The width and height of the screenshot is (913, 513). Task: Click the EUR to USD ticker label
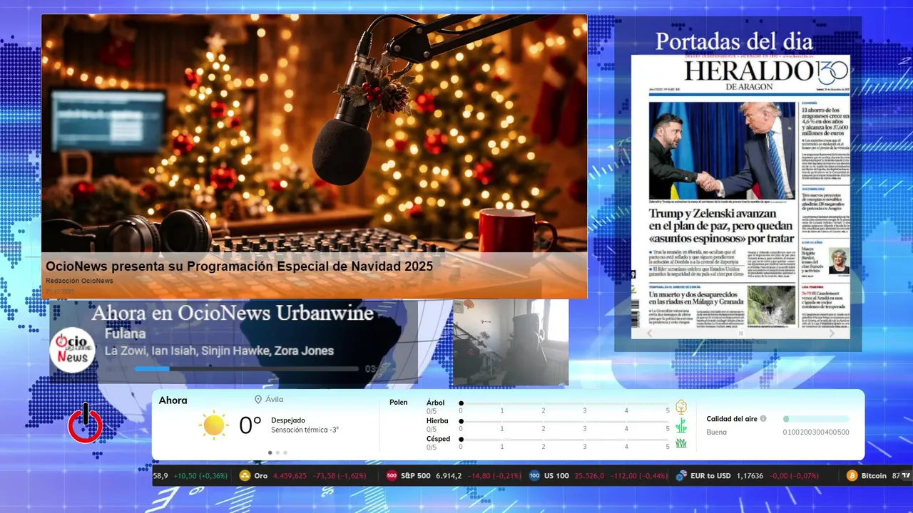pos(710,476)
